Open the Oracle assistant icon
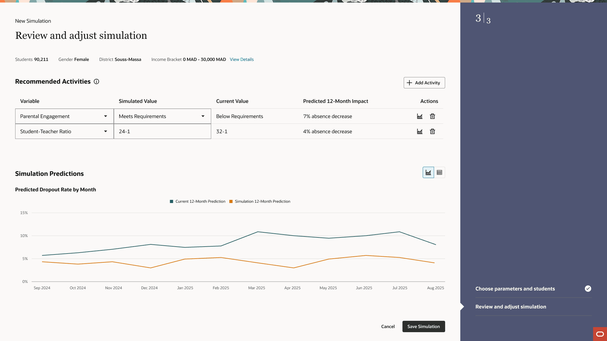This screenshot has height=341, width=607. (x=600, y=334)
